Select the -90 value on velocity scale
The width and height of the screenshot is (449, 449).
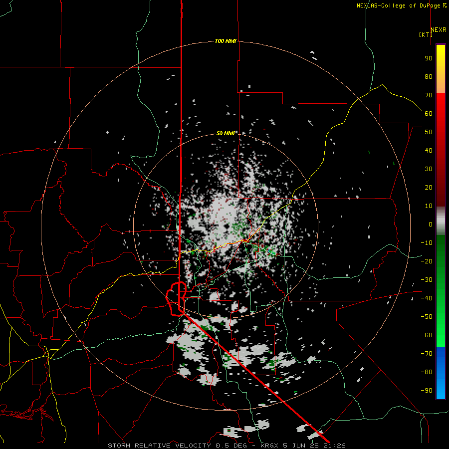(427, 390)
